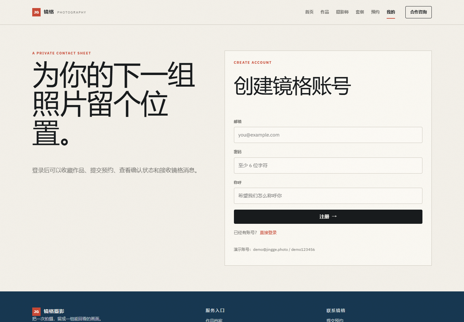The width and height of the screenshot is (464, 322).
Task: Focus the 邮箱 email input field
Action: 328,135
